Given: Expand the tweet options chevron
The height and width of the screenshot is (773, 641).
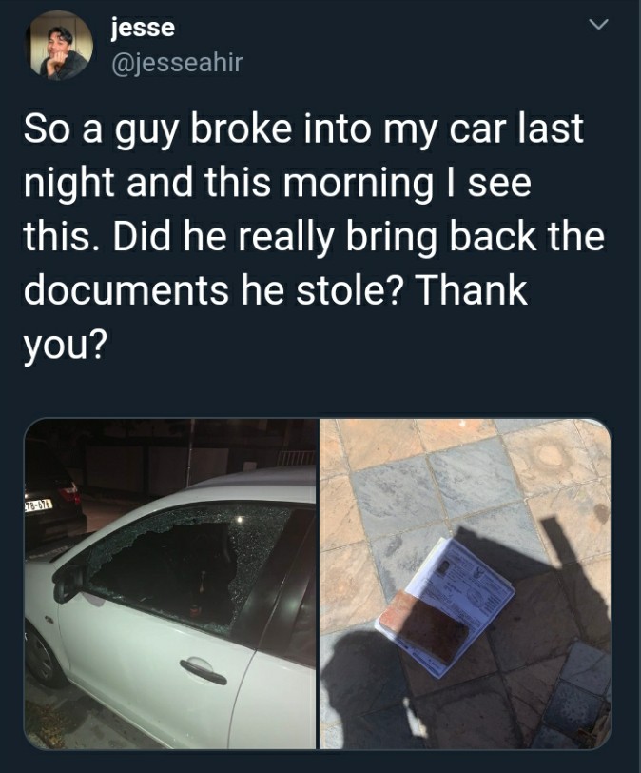Looking at the screenshot, I should pyautogui.click(x=599, y=24).
